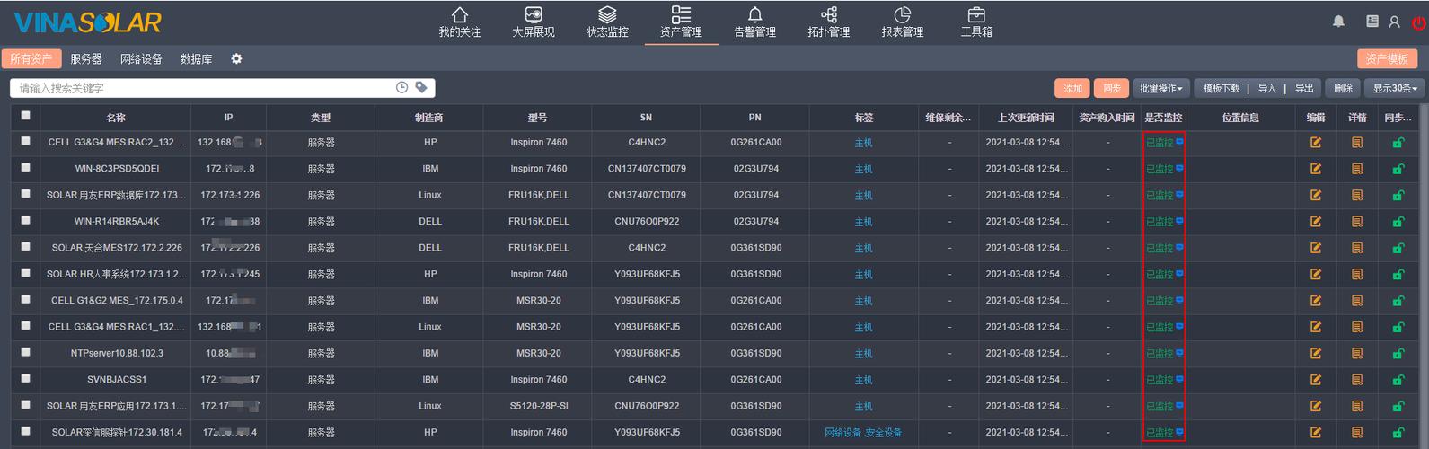Screen dimensions: 1429x449
Task: Click the 添加 add button
Action: point(1072,88)
